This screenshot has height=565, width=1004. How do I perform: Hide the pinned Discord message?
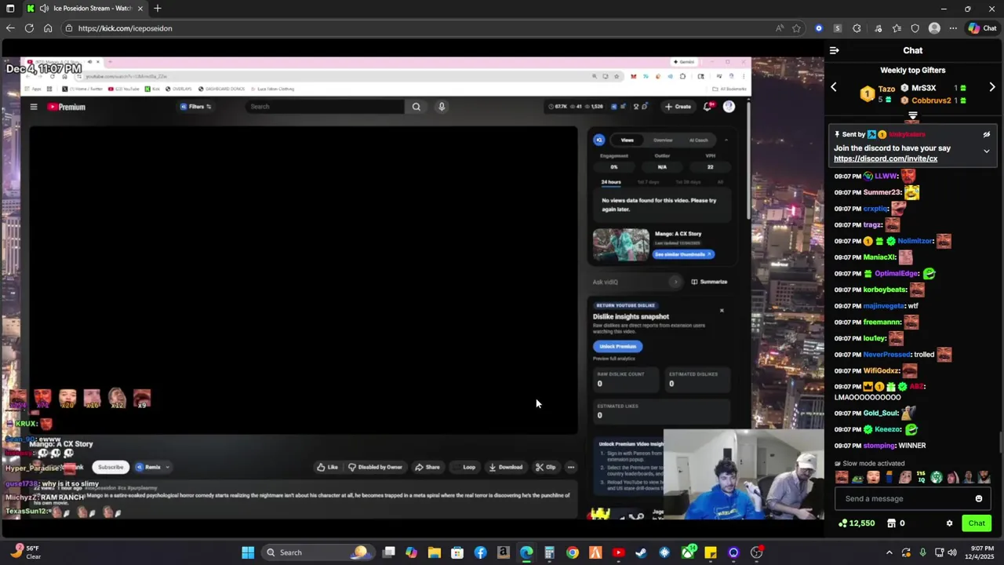pyautogui.click(x=987, y=135)
